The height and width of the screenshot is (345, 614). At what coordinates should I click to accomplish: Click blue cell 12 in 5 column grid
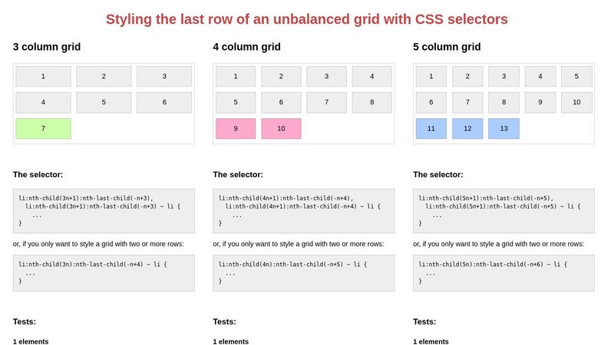pyautogui.click(x=467, y=128)
